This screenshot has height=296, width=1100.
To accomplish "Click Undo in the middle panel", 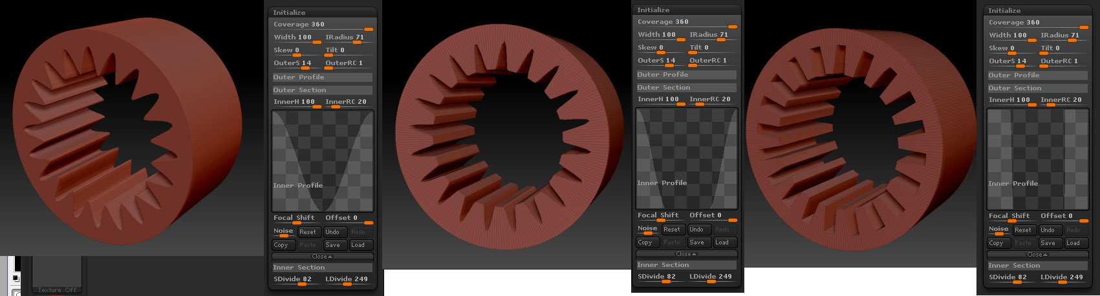I will click(x=696, y=230).
